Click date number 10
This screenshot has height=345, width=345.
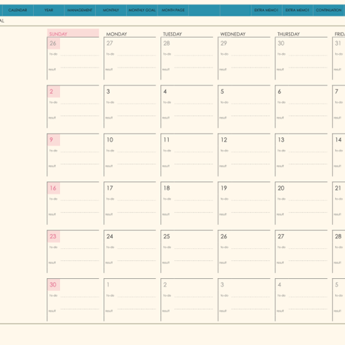(110, 139)
